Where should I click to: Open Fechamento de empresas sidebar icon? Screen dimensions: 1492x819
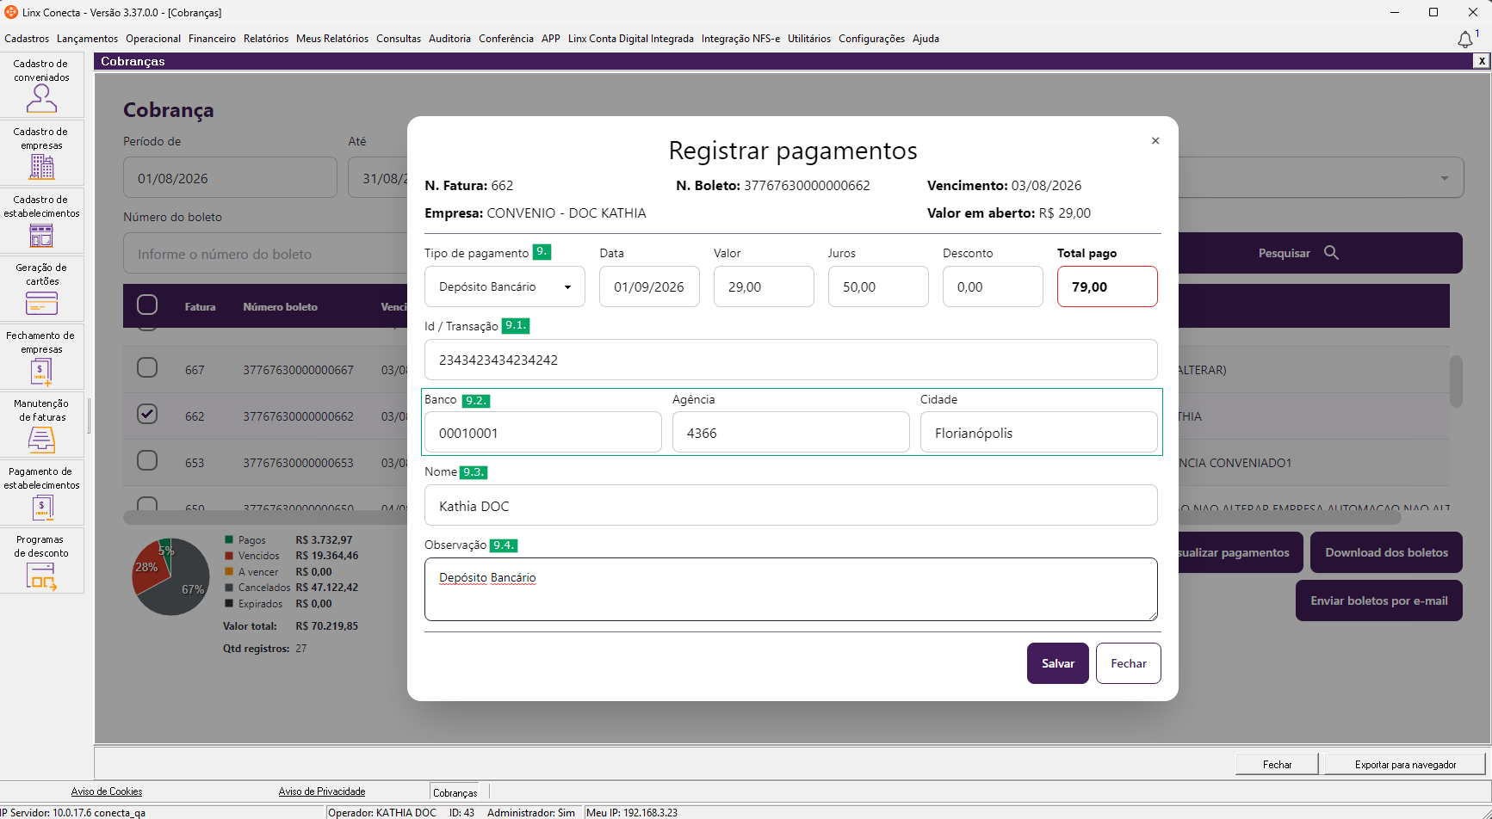pos(41,357)
